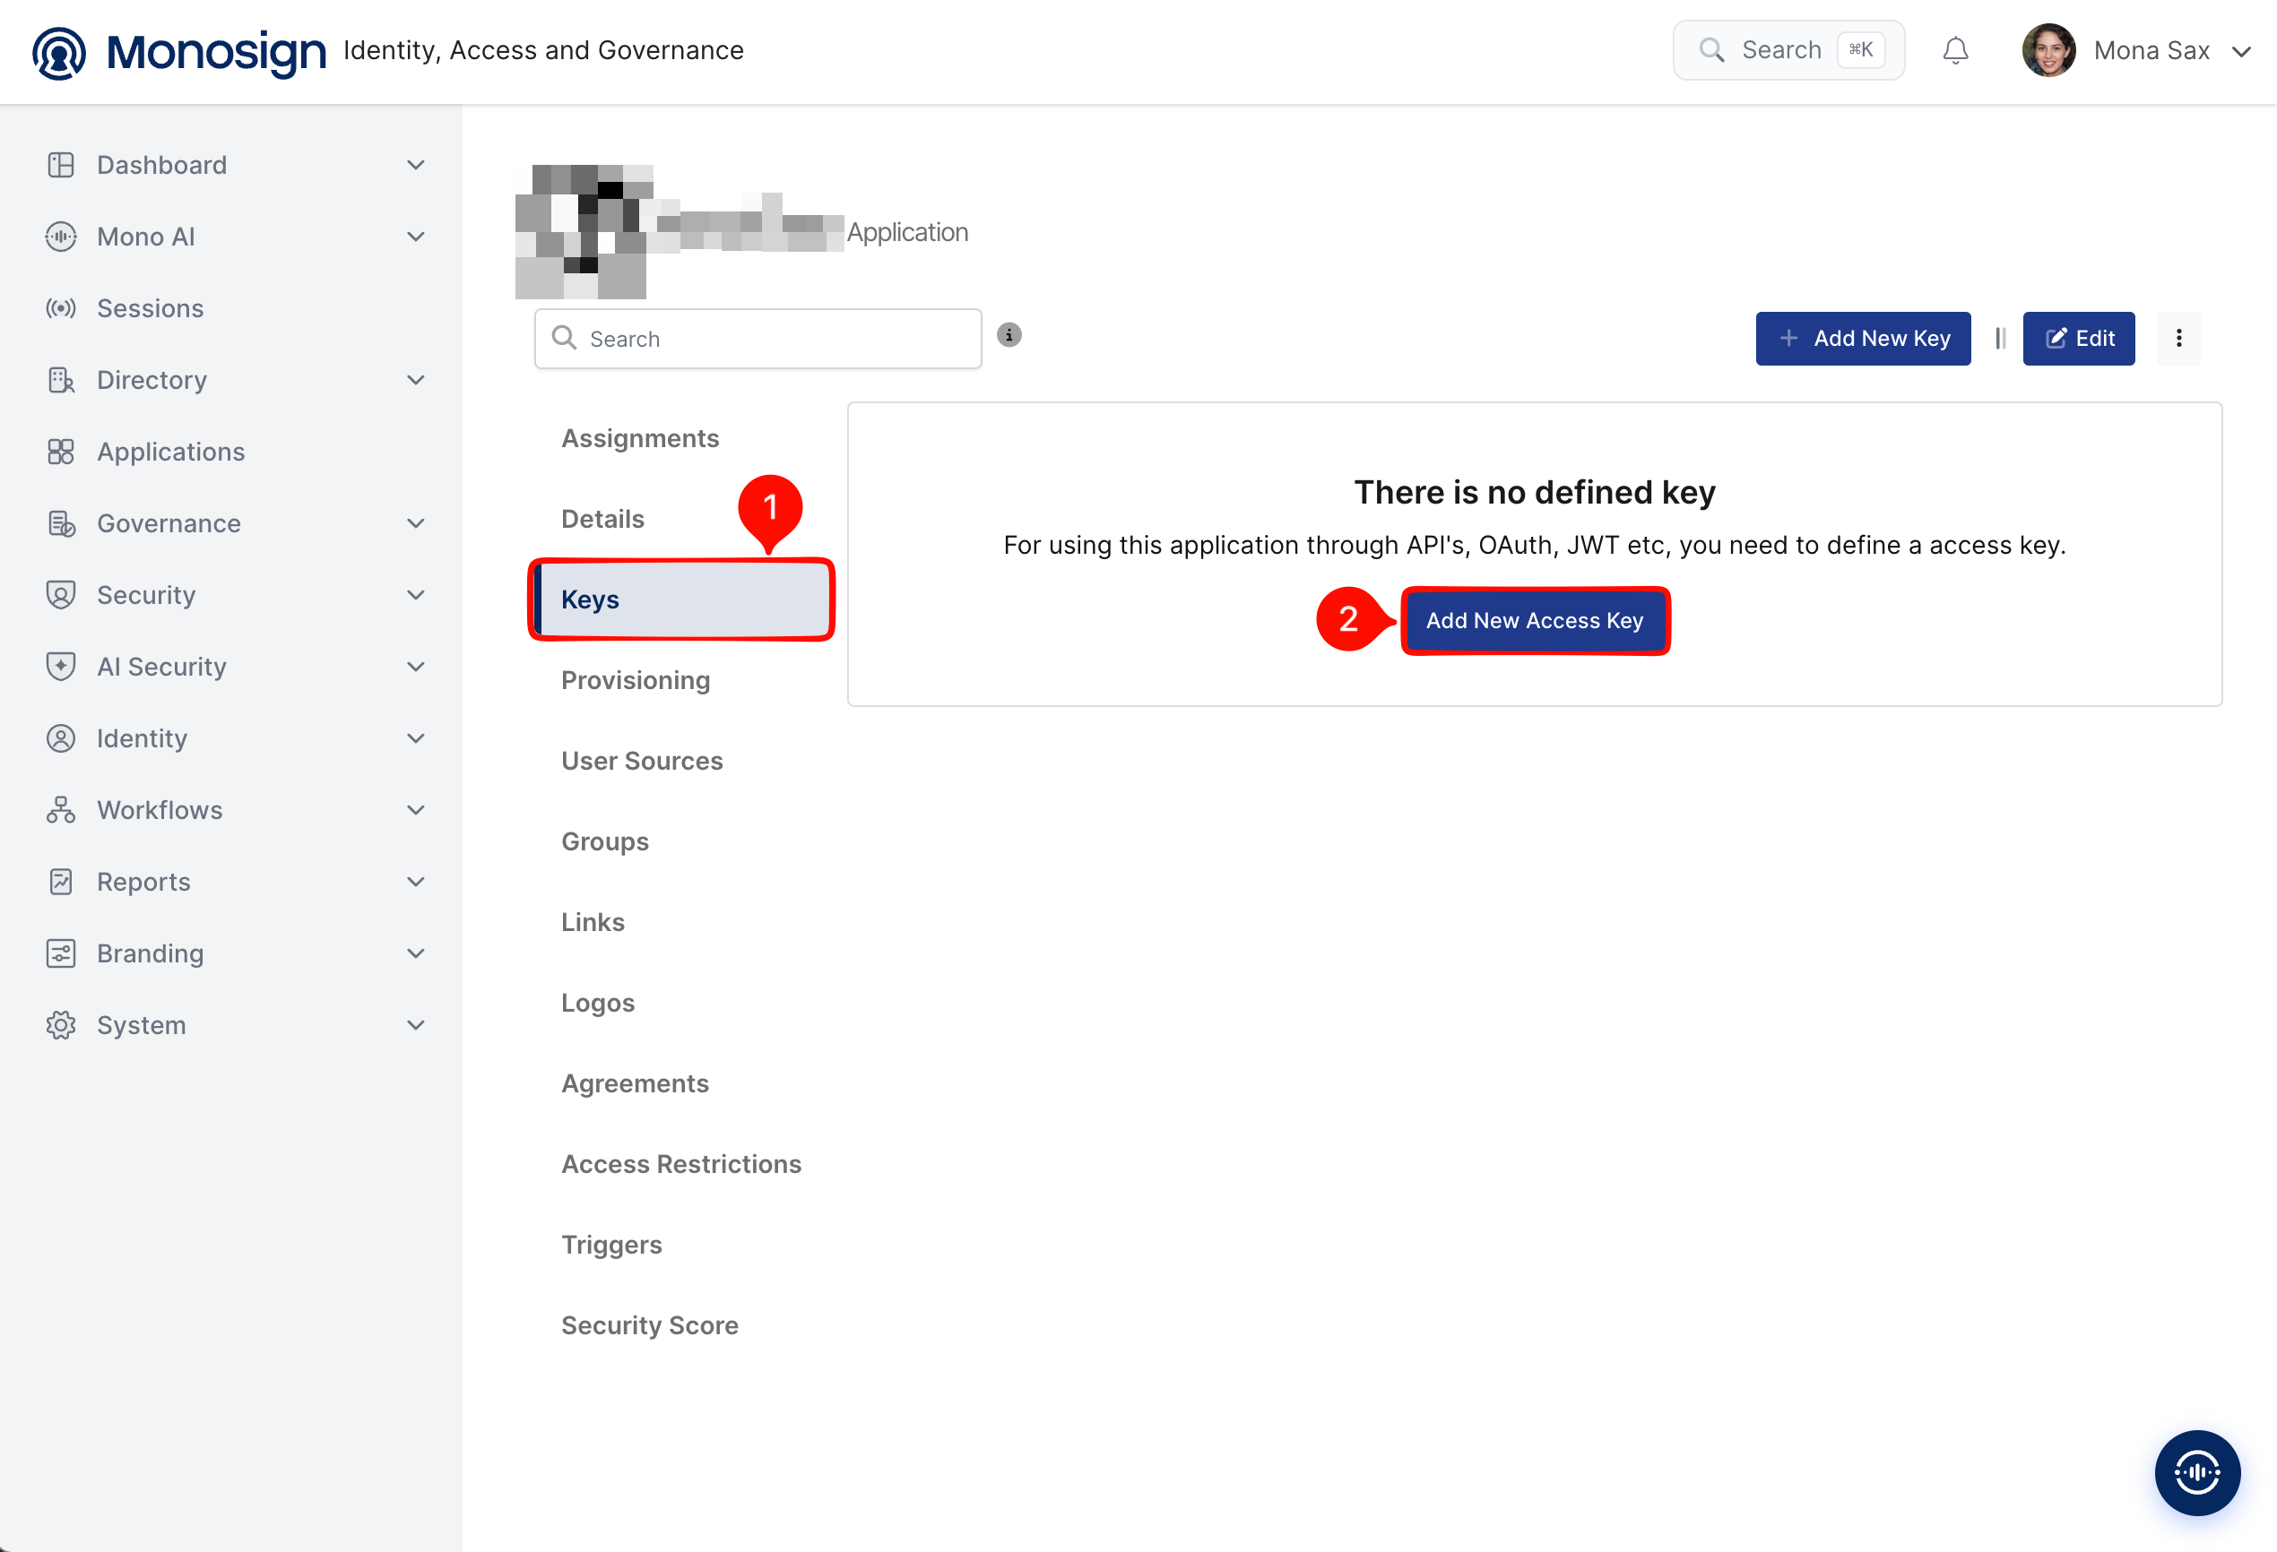
Task: Click the Edit button
Action: 2078,338
